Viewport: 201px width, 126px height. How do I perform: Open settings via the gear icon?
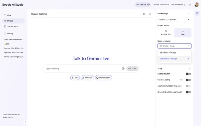click(x=190, y=5)
